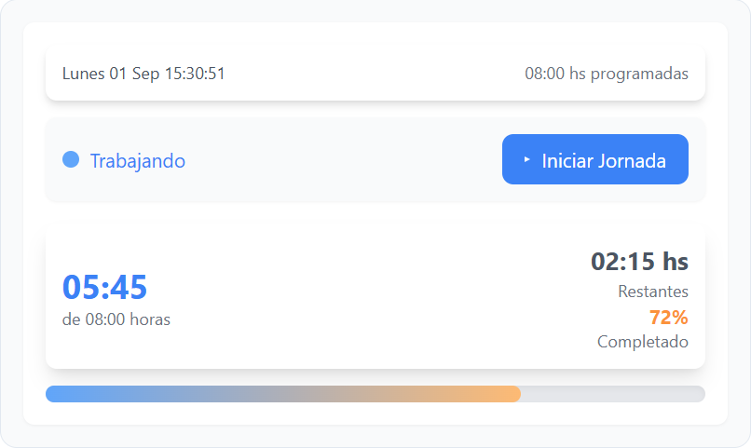Image resolution: width=751 pixels, height=448 pixels.
Task: Click the orange 72% percentage
Action: pyautogui.click(x=668, y=318)
